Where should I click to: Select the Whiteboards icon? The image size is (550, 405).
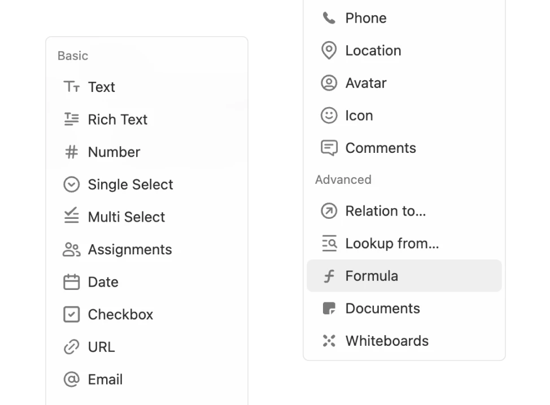[x=329, y=341]
